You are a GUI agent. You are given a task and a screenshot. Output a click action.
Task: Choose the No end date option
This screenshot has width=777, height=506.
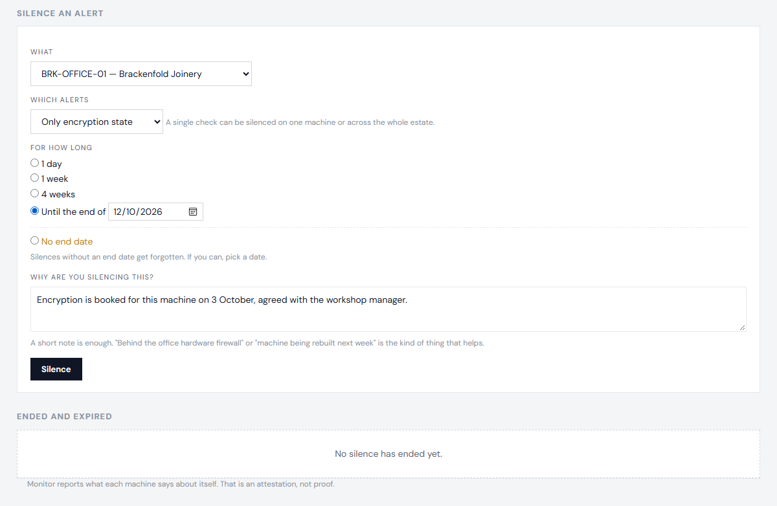tap(35, 241)
